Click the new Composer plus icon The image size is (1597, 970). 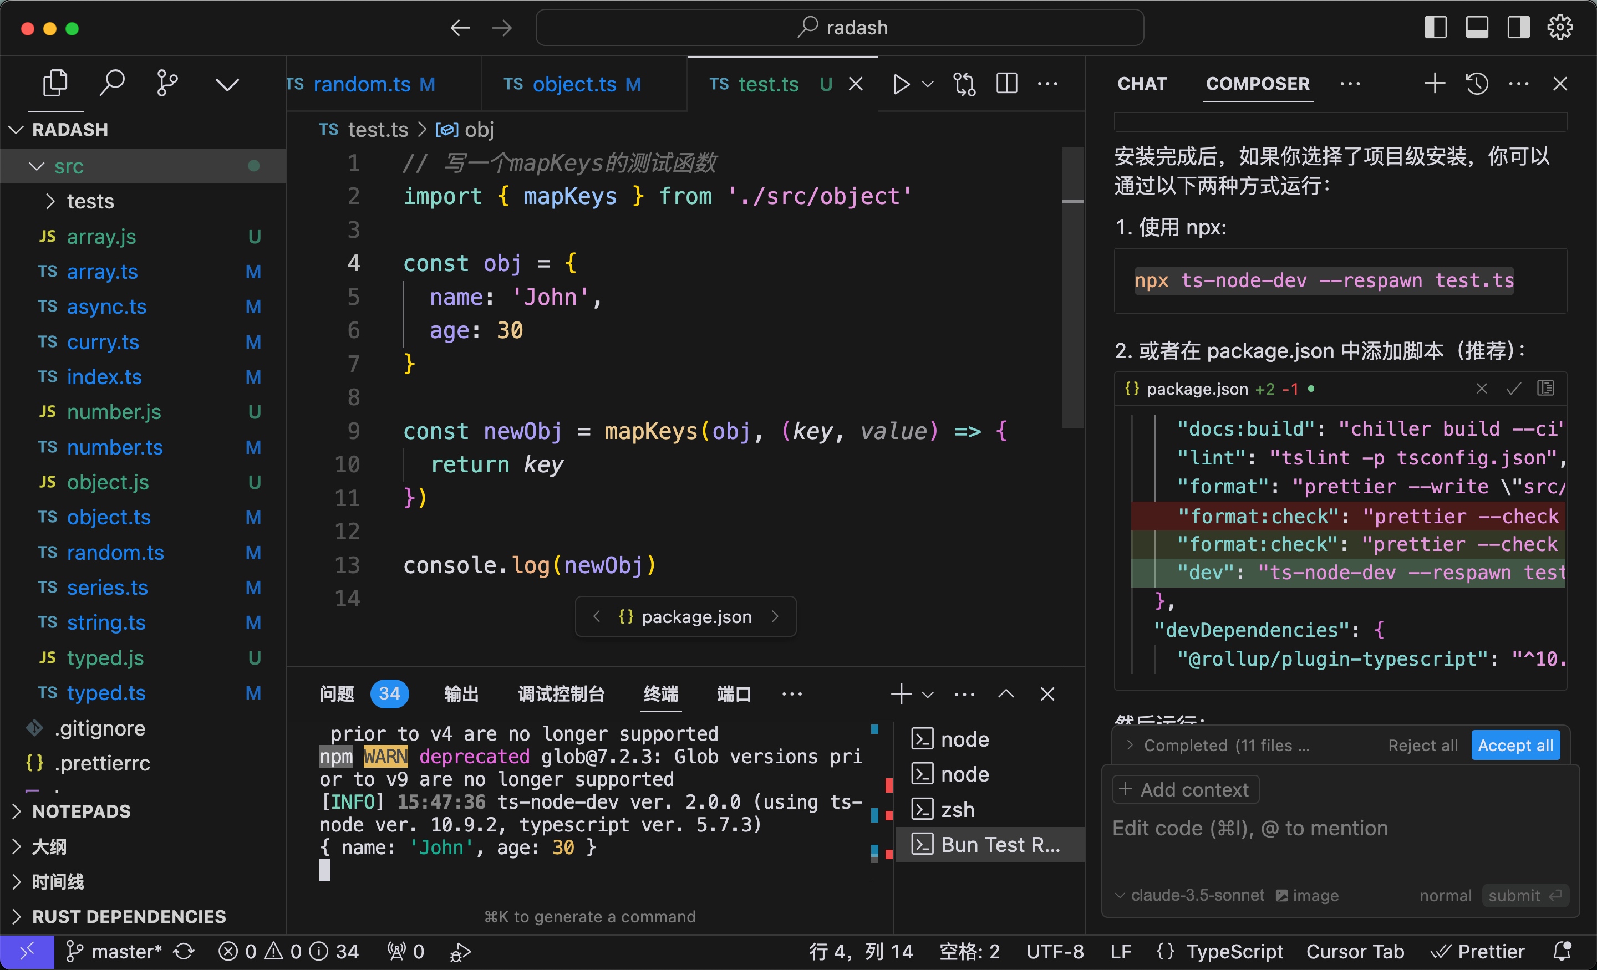[1435, 84]
